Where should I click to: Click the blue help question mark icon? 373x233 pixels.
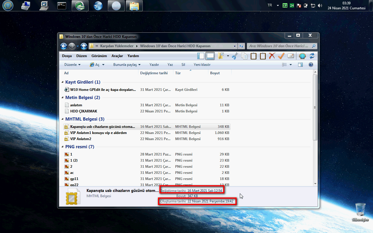pyautogui.click(x=311, y=65)
